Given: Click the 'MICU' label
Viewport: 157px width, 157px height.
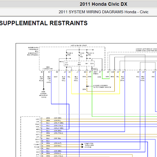Looking at the screenshot, I should (62, 62).
